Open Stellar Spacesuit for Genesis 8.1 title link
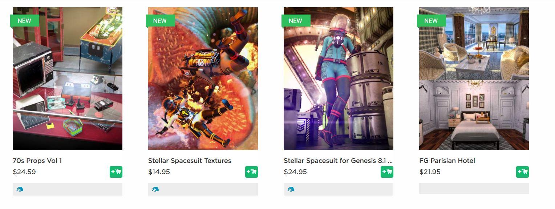Image resolution: width=555 pixels, height=209 pixels. [338, 161]
